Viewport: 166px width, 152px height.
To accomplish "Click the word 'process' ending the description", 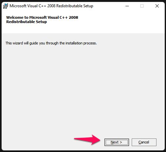I will 90,43.
